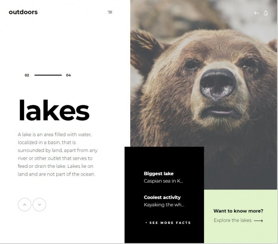This screenshot has height=244, width=278.
Task: Open the hamburger menu icon
Action: pyautogui.click(x=110, y=12)
